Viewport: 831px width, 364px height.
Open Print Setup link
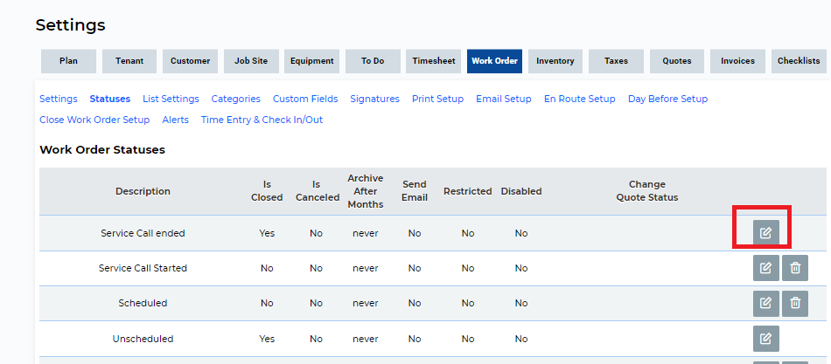tap(437, 99)
